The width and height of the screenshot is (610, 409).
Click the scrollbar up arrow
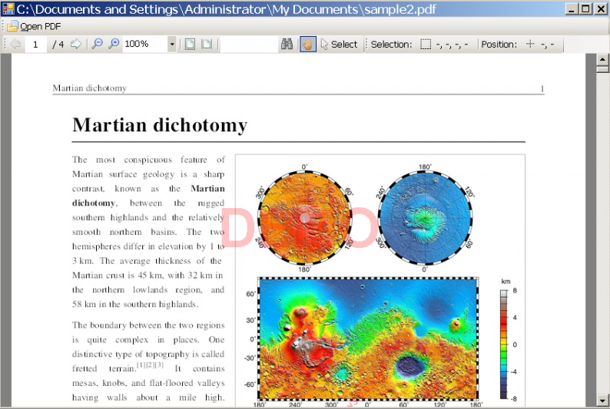point(602,59)
